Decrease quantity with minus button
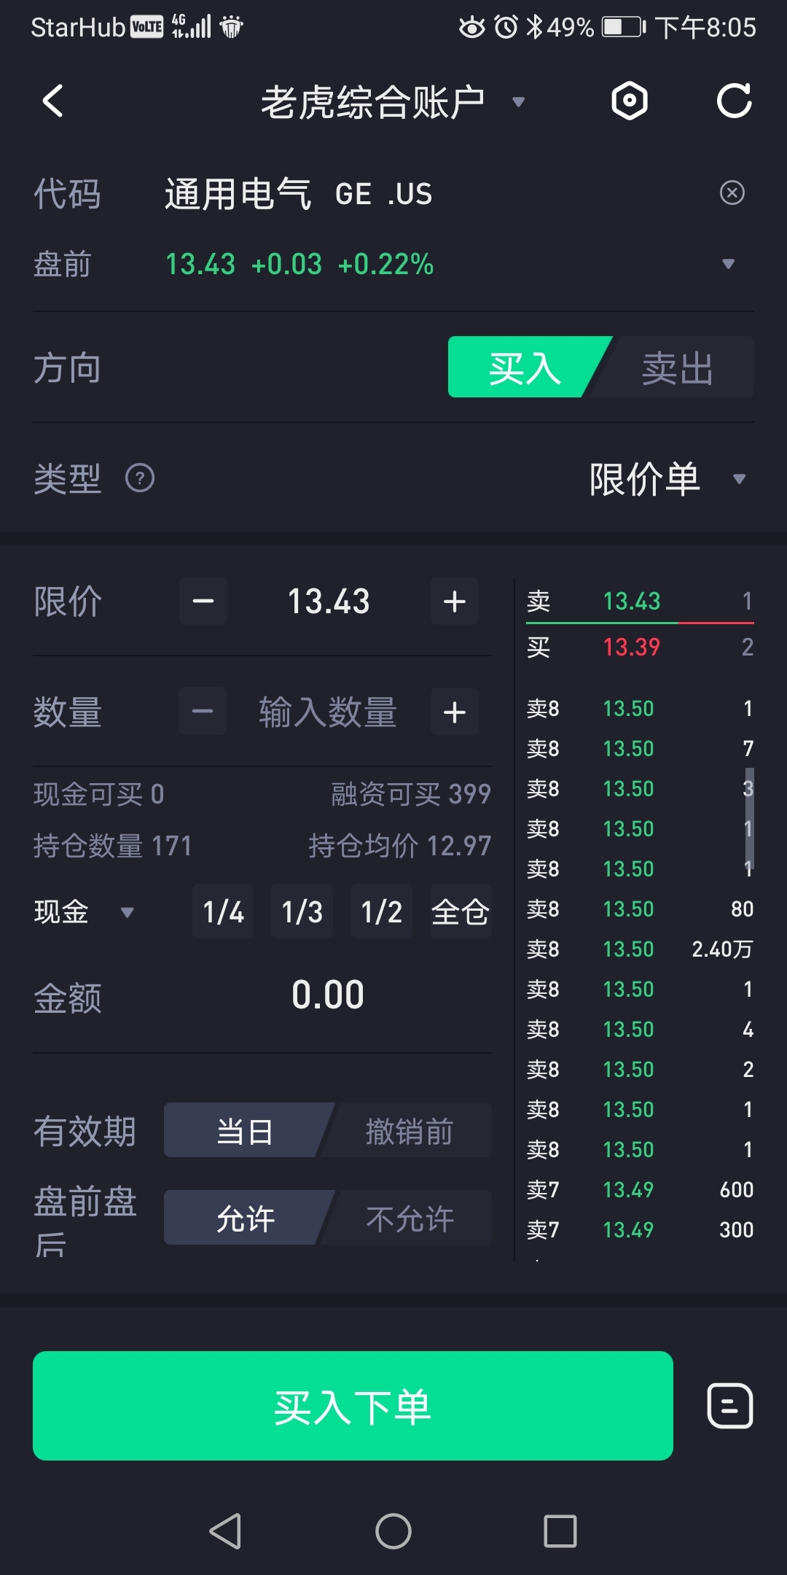 click(x=203, y=712)
